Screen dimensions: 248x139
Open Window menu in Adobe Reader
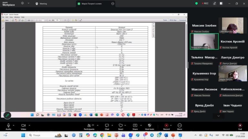17,17
